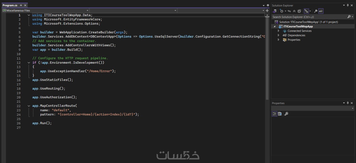Screen dimensions: 356x163
Task: Click the split editor window icon
Action: pyautogui.click(x=267, y=11)
